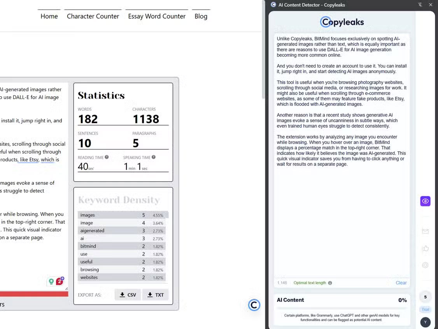The image size is (438, 329).
Task: Click the floating Copyleaks C button
Action: 254,305
